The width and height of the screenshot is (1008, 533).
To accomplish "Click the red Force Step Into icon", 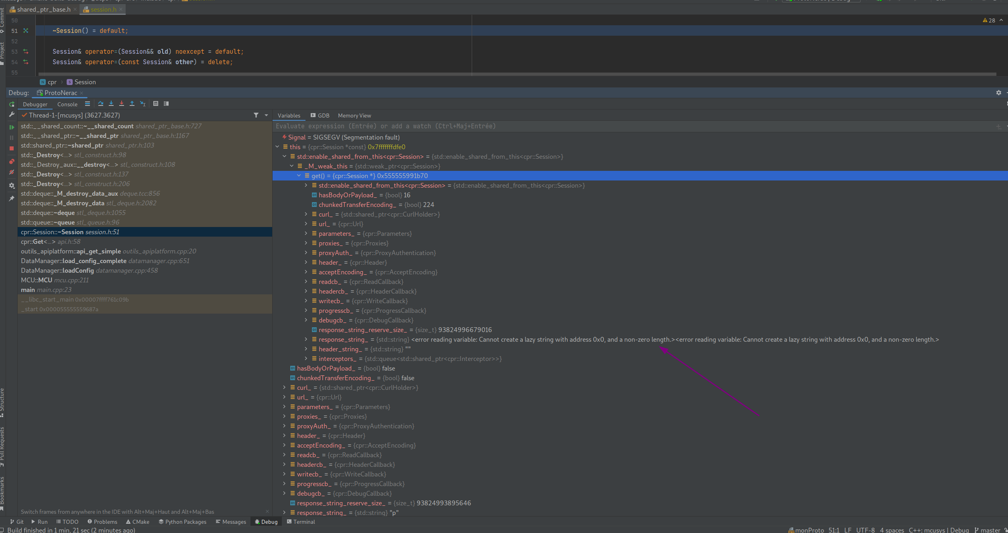I will pos(122,104).
